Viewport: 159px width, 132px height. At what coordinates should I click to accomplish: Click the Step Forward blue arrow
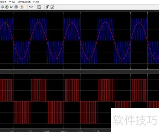click(x=11, y=7)
